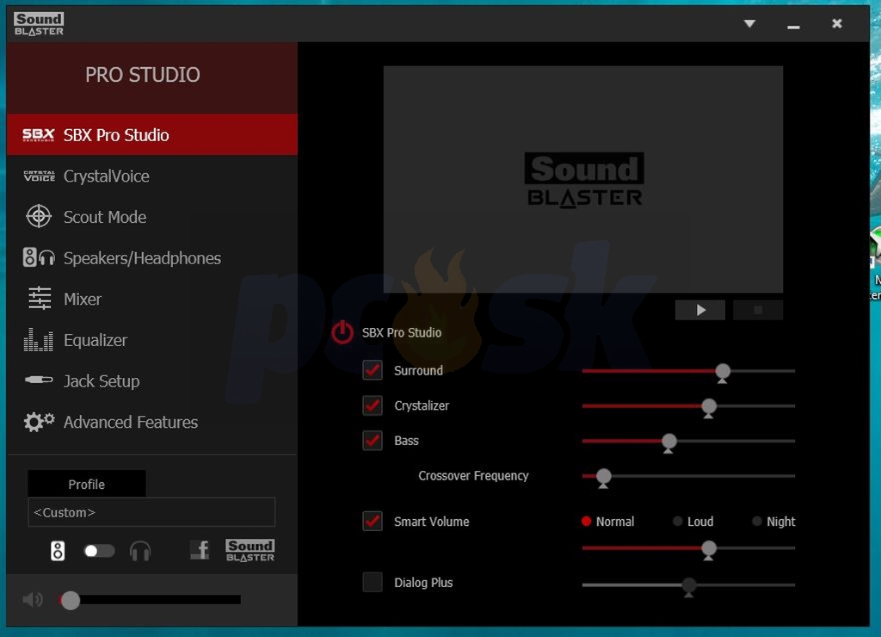The width and height of the screenshot is (881, 637).
Task: Click the Sound Blaster logo in title bar
Action: [x=39, y=24]
